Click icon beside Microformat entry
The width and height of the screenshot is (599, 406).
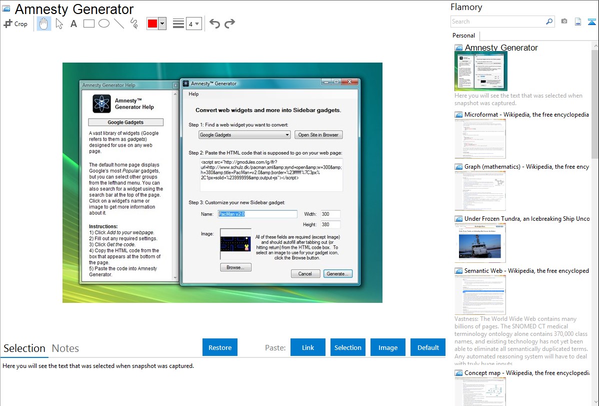(x=459, y=115)
